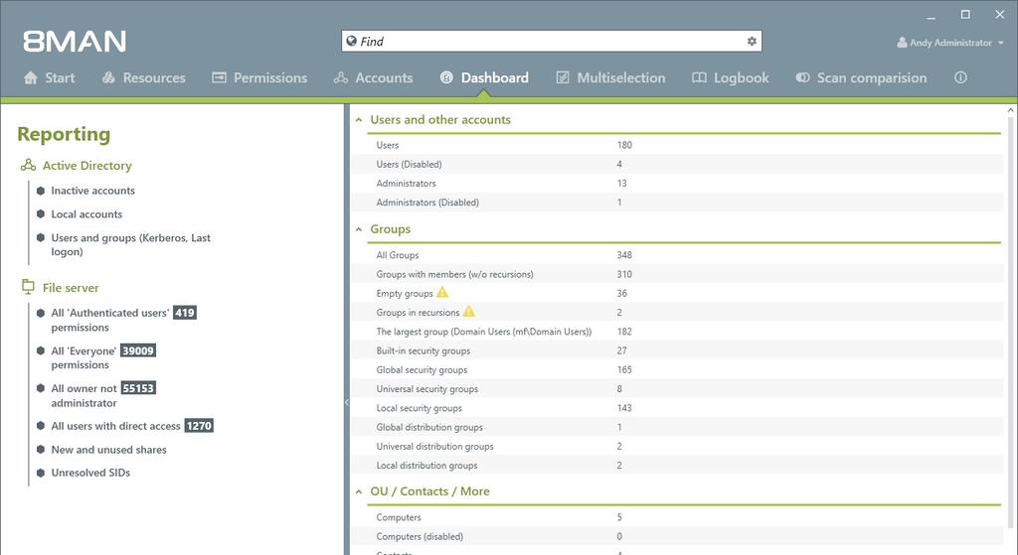
Task: Click the 1270 count badge
Action: pyautogui.click(x=199, y=426)
